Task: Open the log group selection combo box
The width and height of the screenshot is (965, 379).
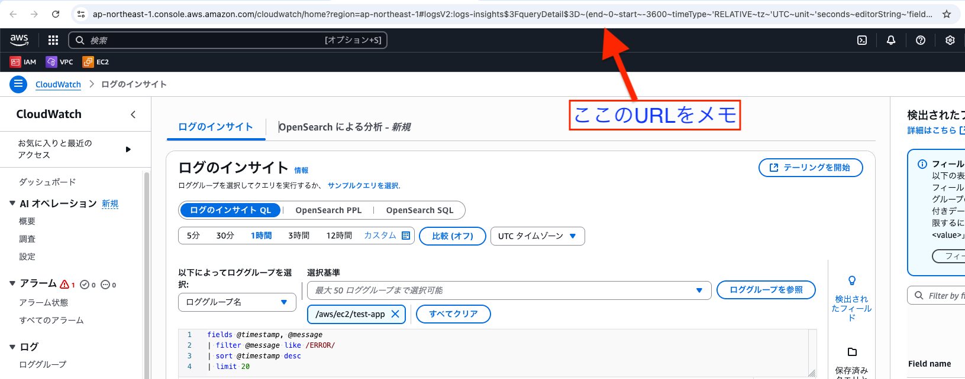Action: pos(509,290)
